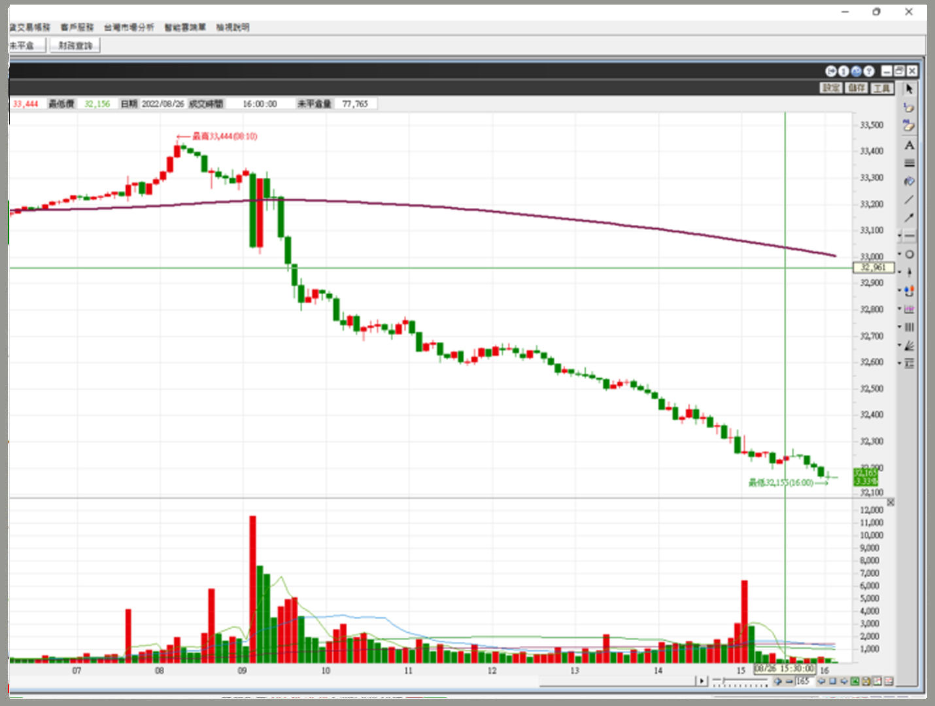Minimize the inner chart window
This screenshot has width=935, height=706.
click(x=887, y=71)
